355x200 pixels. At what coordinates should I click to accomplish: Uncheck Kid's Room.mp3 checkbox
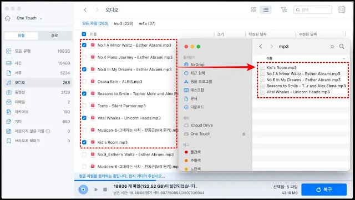tap(84, 142)
